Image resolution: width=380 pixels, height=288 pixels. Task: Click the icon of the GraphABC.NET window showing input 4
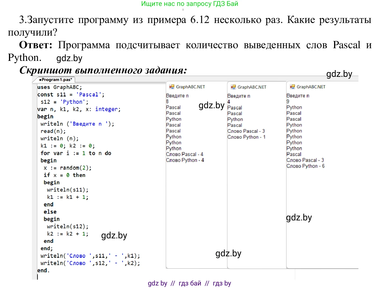point(233,87)
